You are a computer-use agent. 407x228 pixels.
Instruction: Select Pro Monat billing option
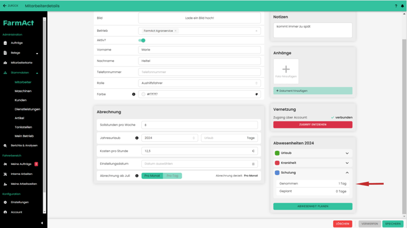[x=152, y=176]
